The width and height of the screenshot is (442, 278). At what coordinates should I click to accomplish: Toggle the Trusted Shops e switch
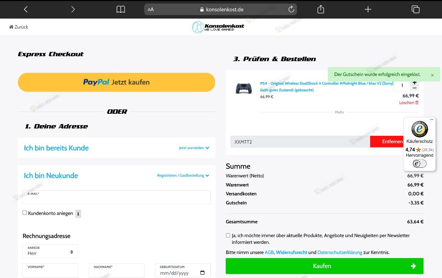pos(419,164)
